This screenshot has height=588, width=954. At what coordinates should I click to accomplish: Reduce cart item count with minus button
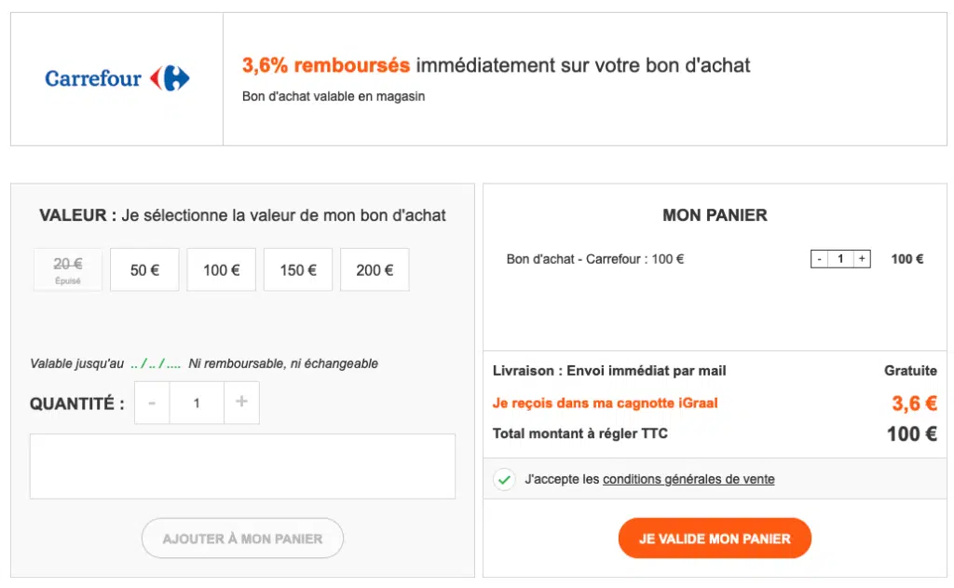coord(819,259)
